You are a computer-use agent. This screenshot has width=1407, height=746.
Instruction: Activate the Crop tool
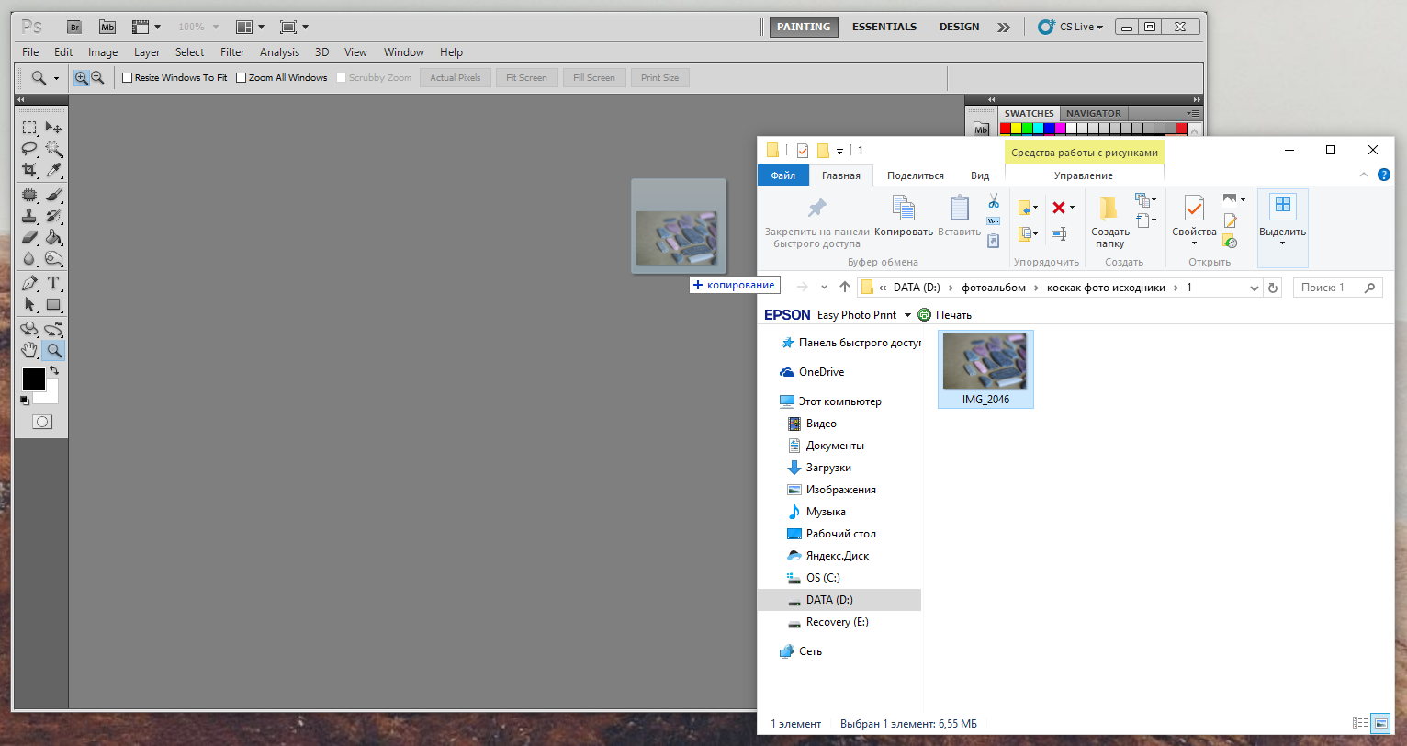29,170
